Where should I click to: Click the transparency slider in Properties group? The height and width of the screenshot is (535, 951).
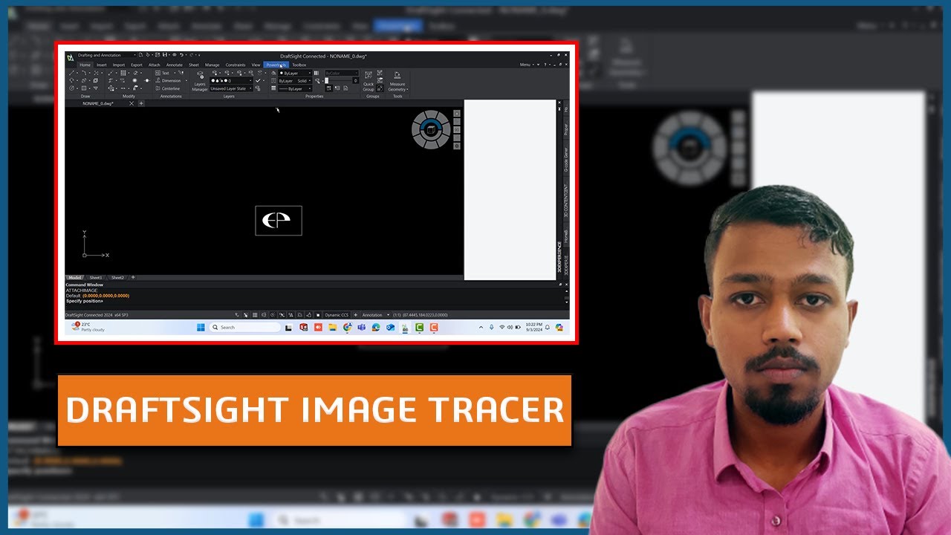tap(338, 81)
